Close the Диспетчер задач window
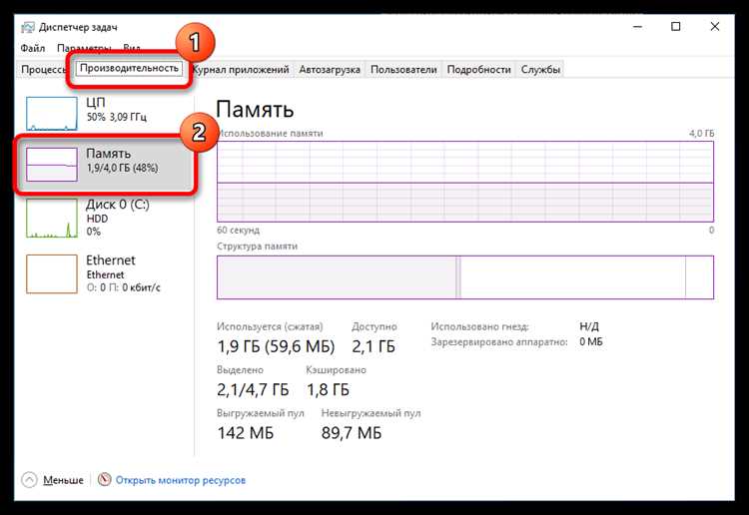This screenshot has height=515, width=749. click(x=715, y=27)
